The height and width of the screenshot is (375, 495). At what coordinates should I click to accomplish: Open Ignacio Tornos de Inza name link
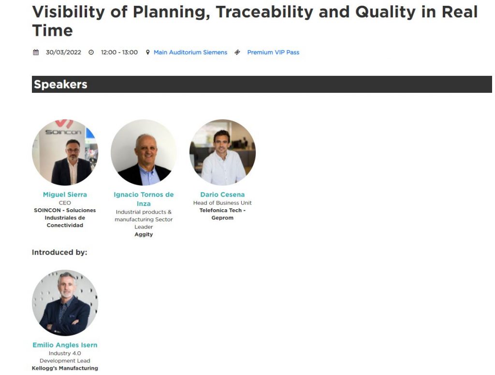(x=144, y=199)
